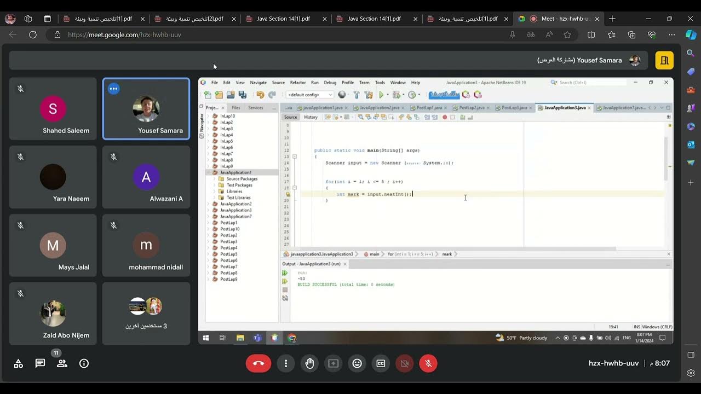Show everyone participants panel in Meet
The height and width of the screenshot is (394, 701).
point(62,363)
